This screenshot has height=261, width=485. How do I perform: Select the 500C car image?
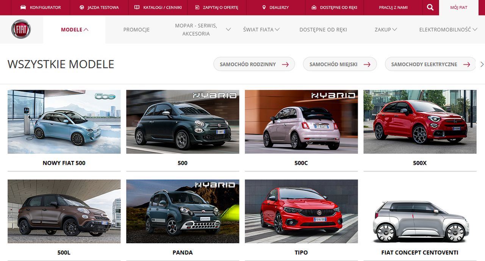(301, 122)
